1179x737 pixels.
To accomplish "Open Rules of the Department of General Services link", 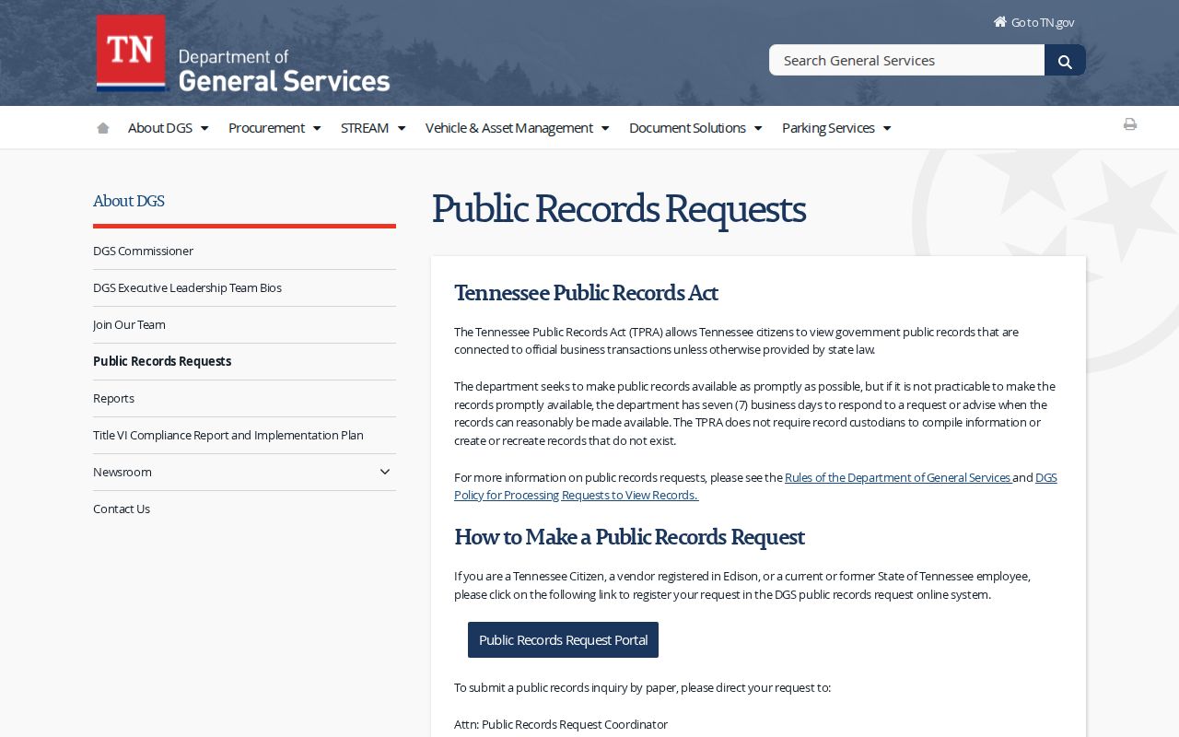I will click(x=898, y=477).
